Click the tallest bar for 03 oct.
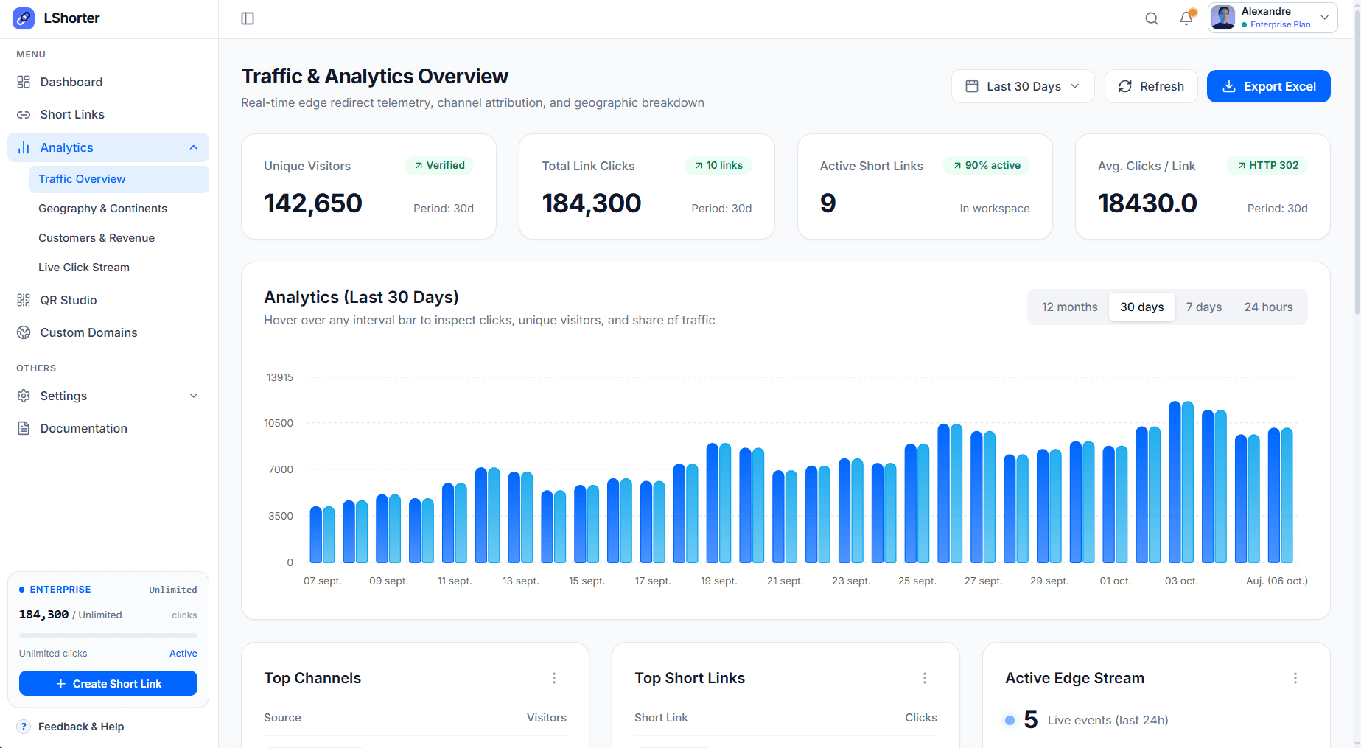The width and height of the screenshot is (1361, 748). 1175,482
